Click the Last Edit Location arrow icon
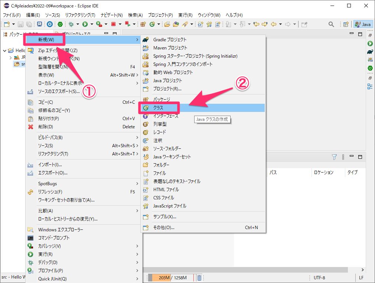The width and height of the screenshot is (375, 283). 256,24
